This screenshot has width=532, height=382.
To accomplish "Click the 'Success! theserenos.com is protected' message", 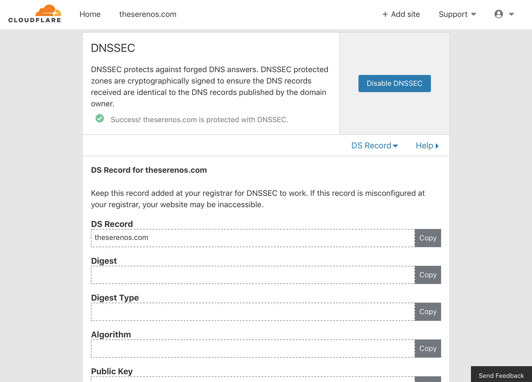I will point(199,120).
